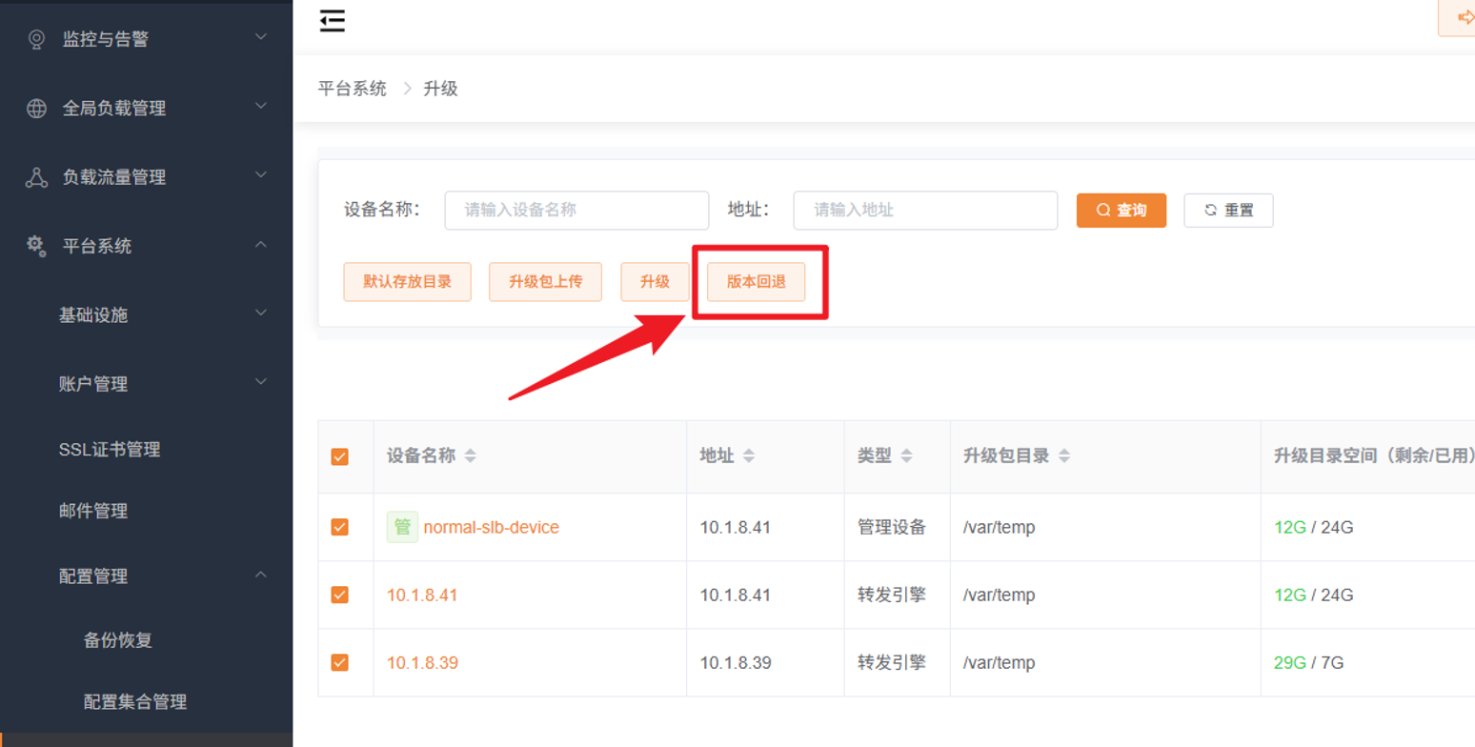
Task: Expand the 基础设施 submenu chevron
Action: 261,313
